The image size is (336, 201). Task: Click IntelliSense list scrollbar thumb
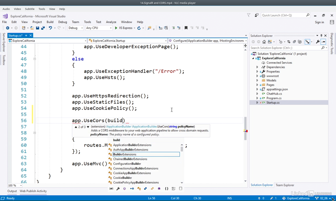(182, 149)
